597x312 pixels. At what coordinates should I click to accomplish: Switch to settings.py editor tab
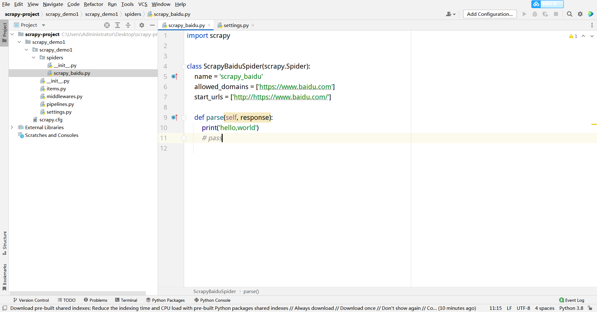click(x=236, y=25)
